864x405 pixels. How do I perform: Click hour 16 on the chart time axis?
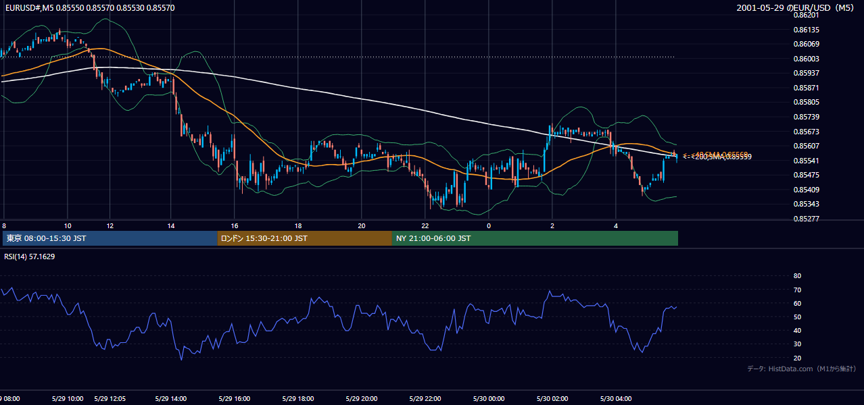(x=235, y=225)
